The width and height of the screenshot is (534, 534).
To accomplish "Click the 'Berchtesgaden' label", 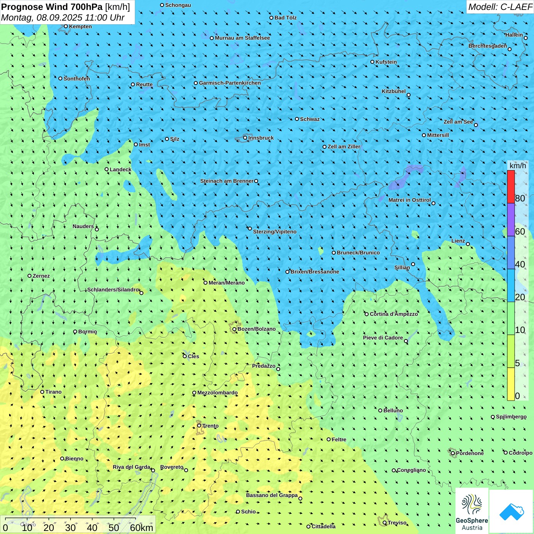I will pos(488,46).
